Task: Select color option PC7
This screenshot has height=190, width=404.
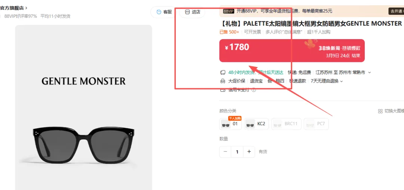Action: click(316, 124)
